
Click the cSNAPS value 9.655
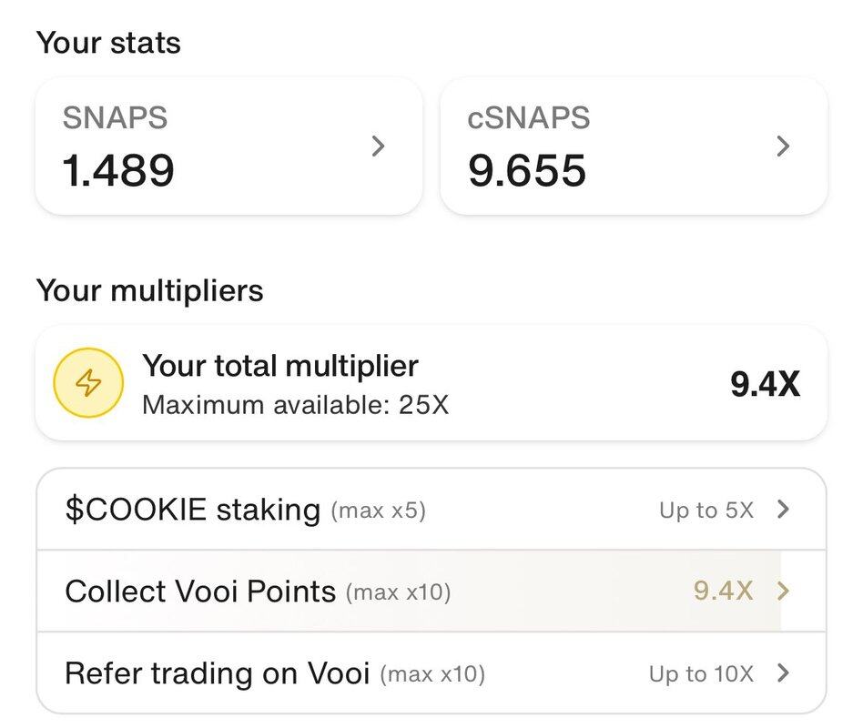tap(527, 170)
